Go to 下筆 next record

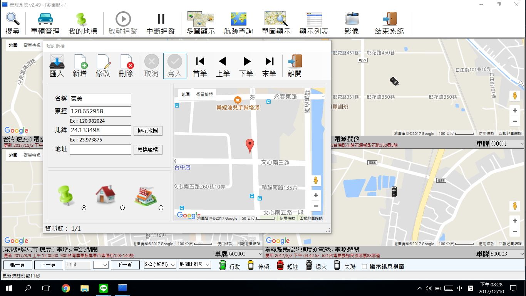pyautogui.click(x=246, y=62)
